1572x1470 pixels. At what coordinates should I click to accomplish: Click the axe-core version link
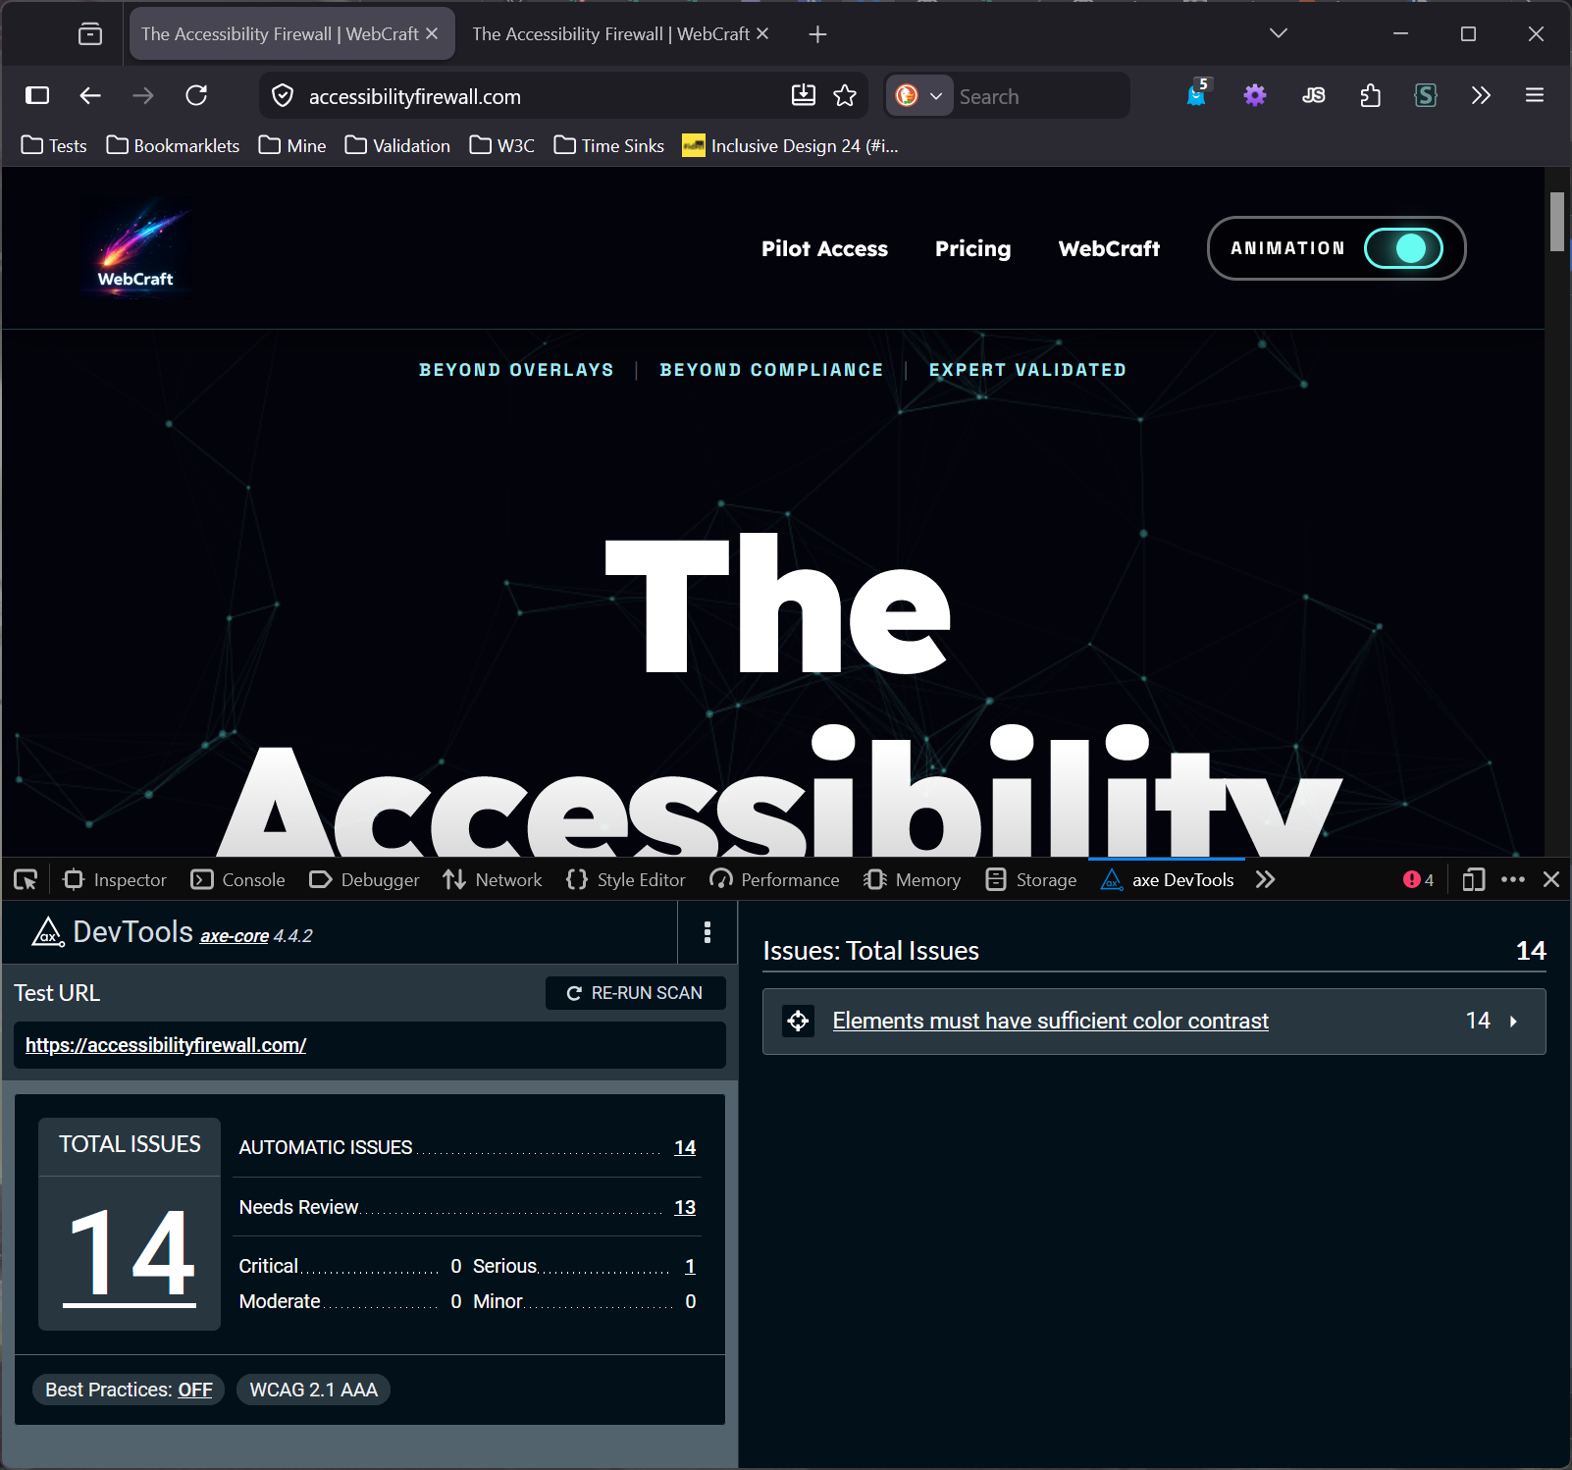coord(235,936)
